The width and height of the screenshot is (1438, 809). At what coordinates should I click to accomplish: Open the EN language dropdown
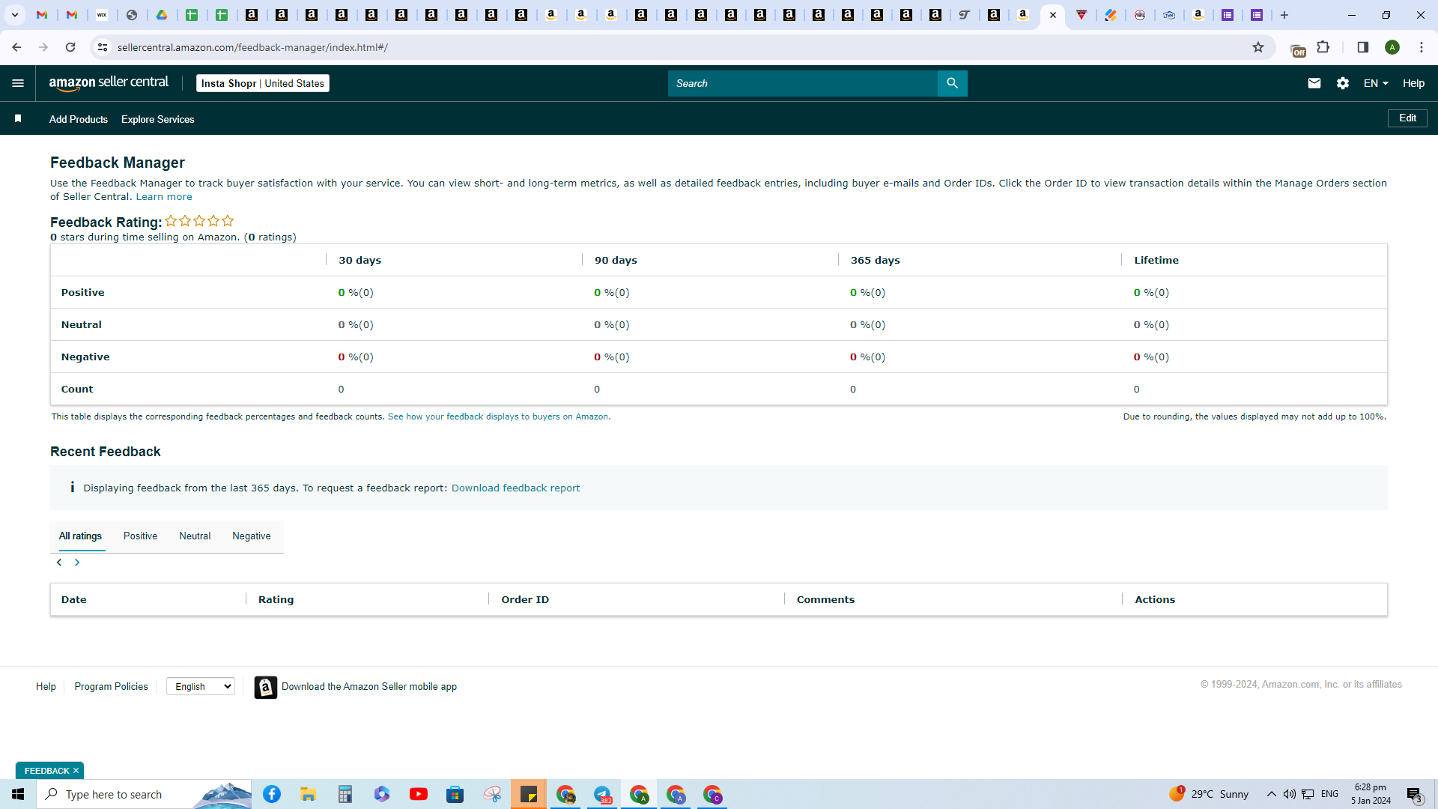[x=1376, y=83]
